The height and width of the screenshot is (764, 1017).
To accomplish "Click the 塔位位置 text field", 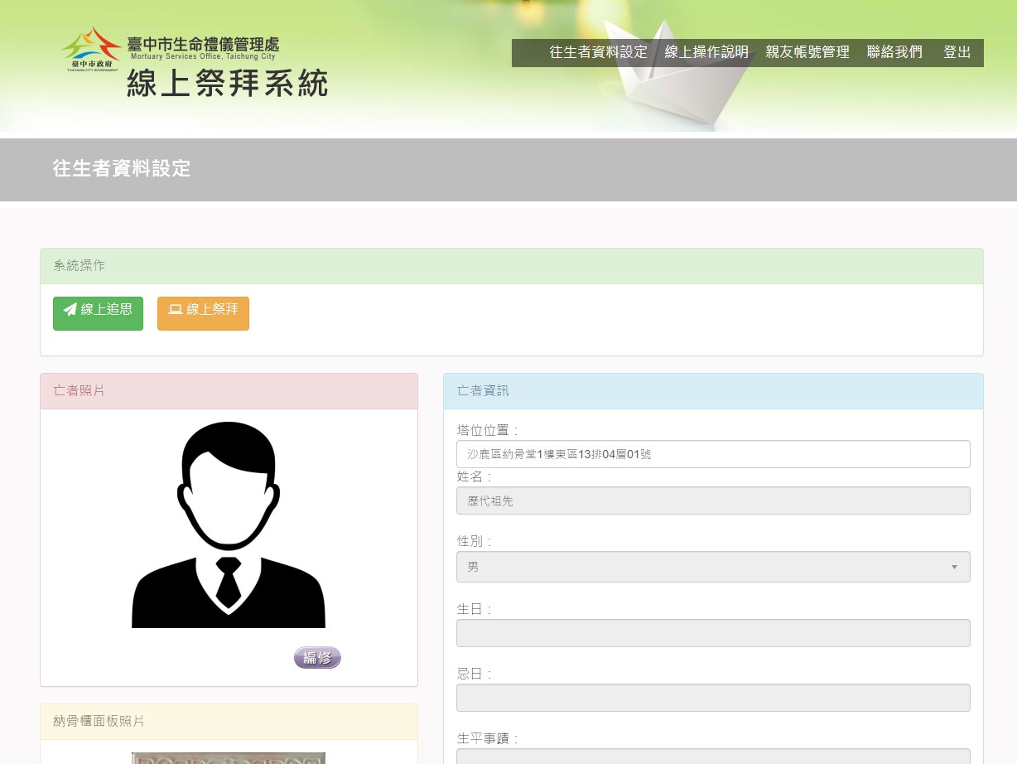I will [x=712, y=454].
